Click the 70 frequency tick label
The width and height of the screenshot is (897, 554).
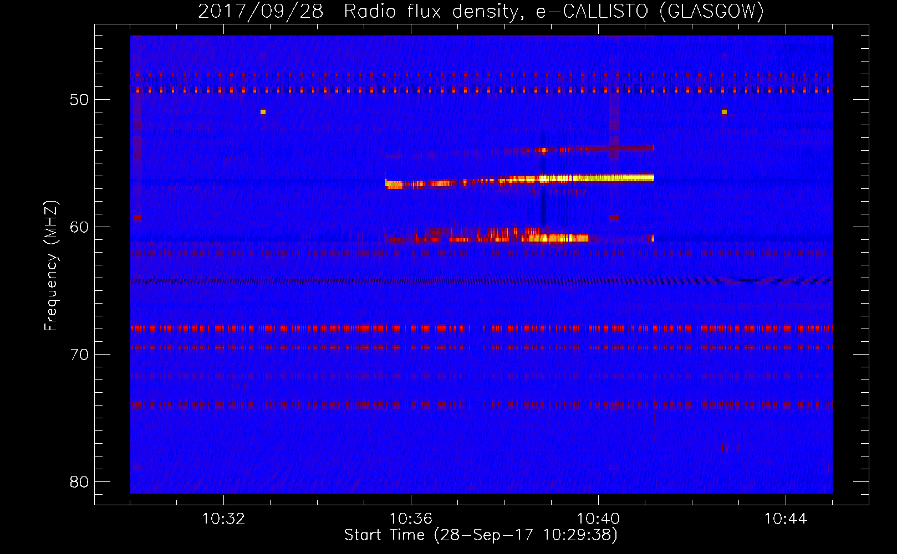[x=79, y=355]
